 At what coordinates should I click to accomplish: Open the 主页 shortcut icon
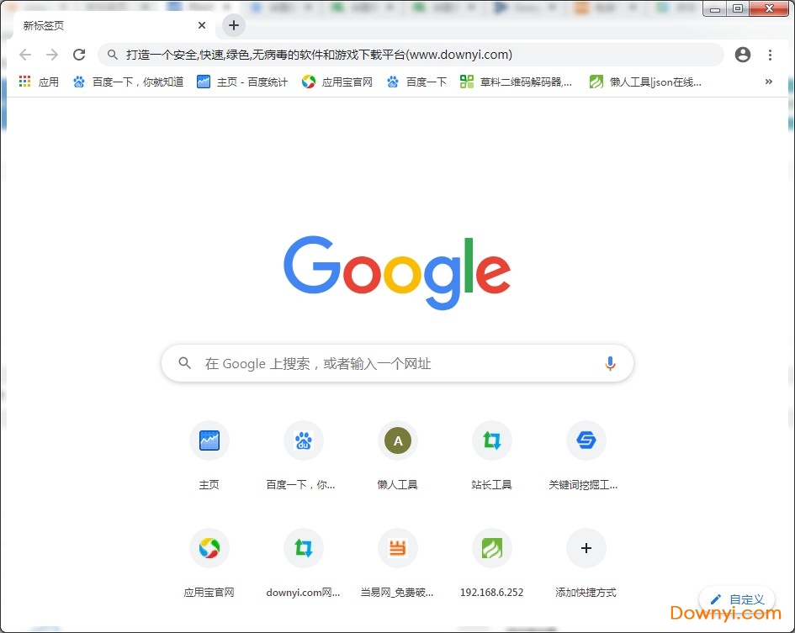tap(209, 440)
